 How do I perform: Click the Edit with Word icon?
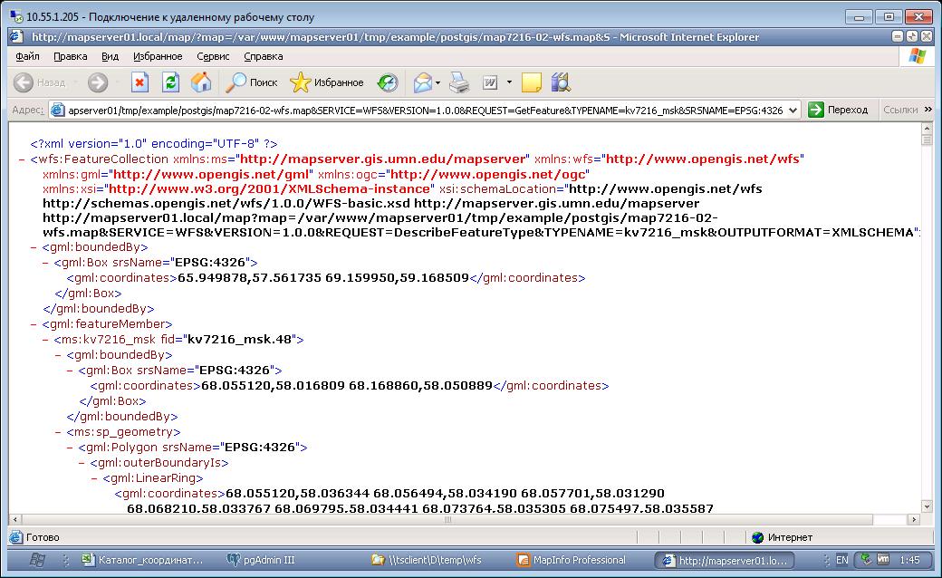point(490,82)
